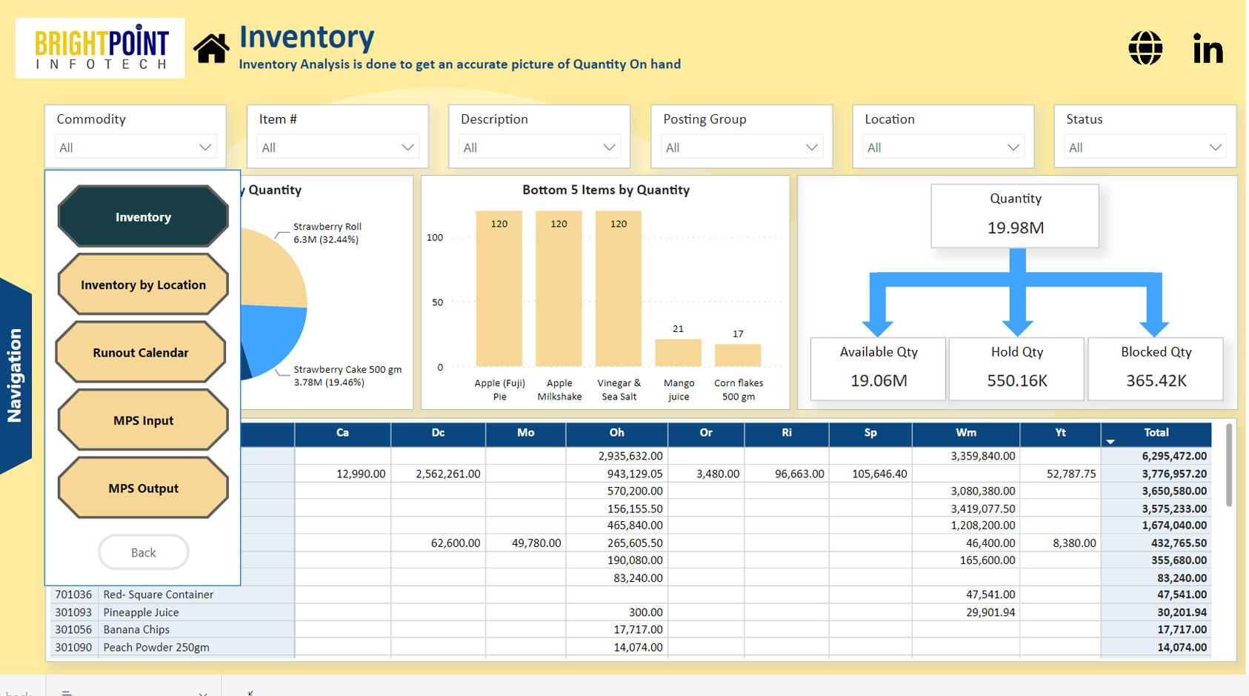Open the globe website icon

(1145, 49)
